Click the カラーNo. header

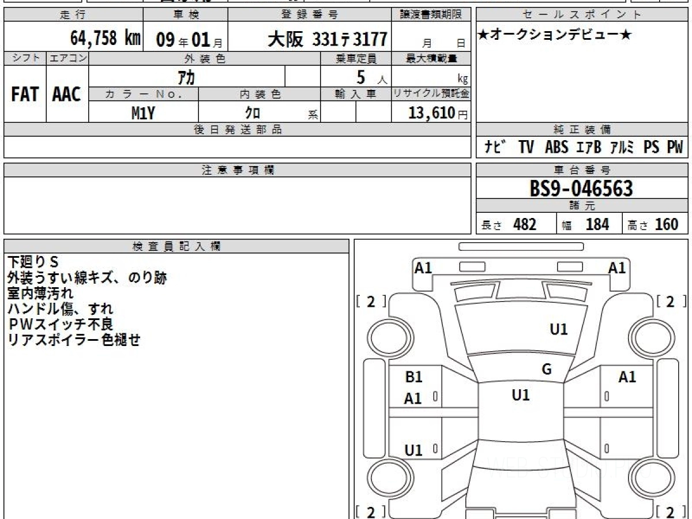144,95
